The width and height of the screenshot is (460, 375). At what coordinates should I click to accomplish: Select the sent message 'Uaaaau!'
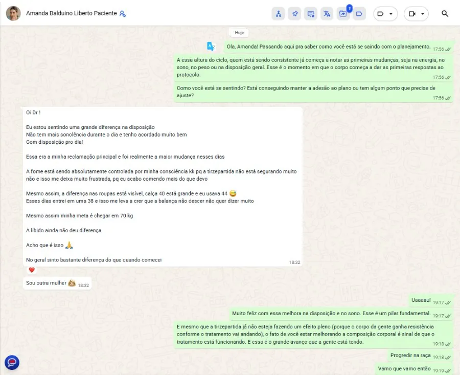pyautogui.click(x=431, y=300)
